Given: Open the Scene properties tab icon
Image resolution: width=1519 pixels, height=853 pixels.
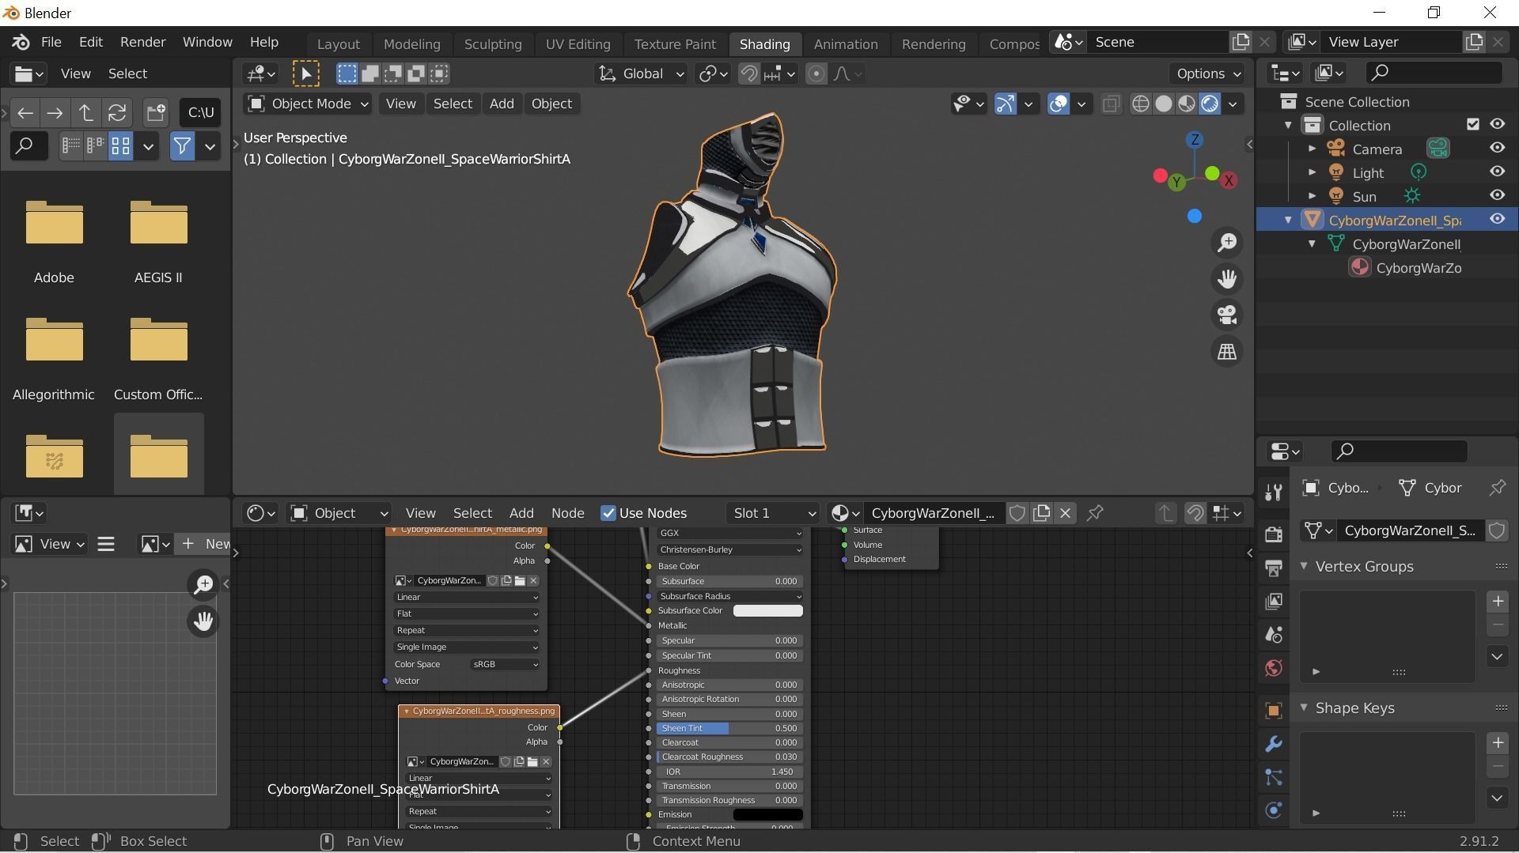Looking at the screenshot, I should pos(1273,635).
